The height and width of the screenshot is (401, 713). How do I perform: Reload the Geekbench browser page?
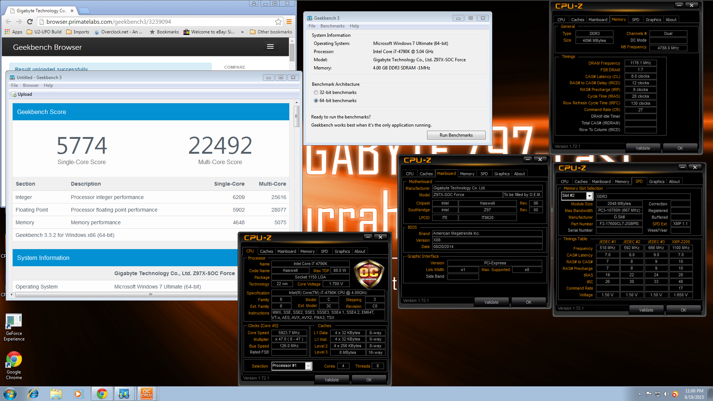click(x=30, y=22)
